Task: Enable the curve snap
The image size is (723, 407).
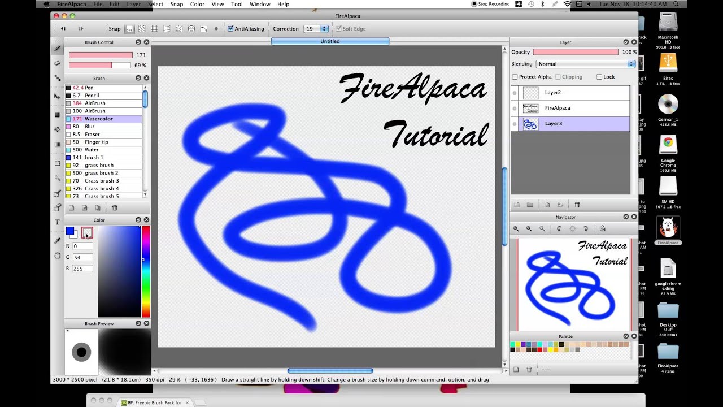Action: click(204, 28)
